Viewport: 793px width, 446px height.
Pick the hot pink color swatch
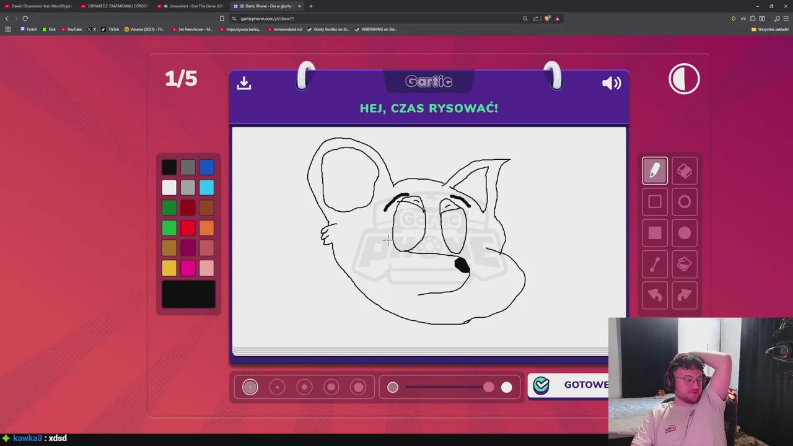click(x=188, y=268)
